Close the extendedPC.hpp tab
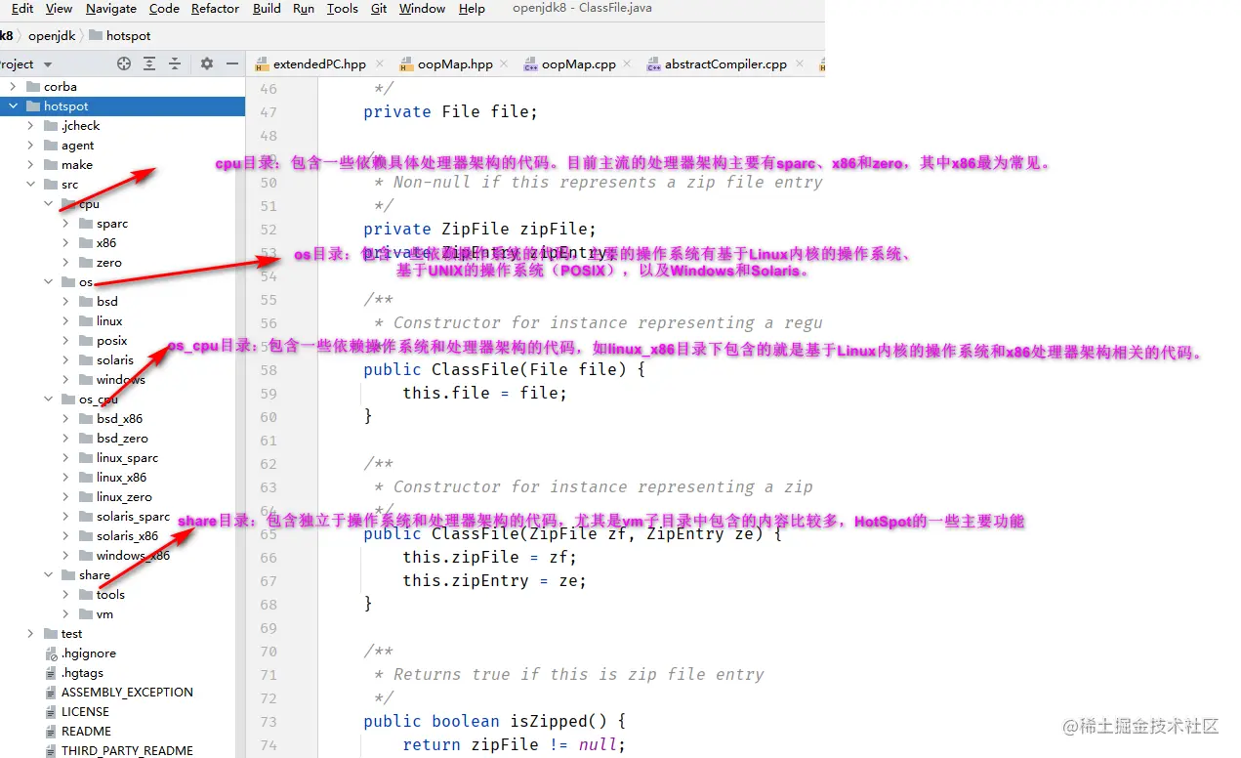Viewport: 1241px width, 758px height. click(x=379, y=64)
